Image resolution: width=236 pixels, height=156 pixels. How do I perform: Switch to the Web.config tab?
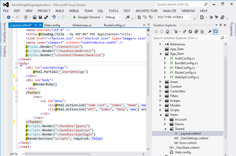pyautogui.click(x=52, y=25)
